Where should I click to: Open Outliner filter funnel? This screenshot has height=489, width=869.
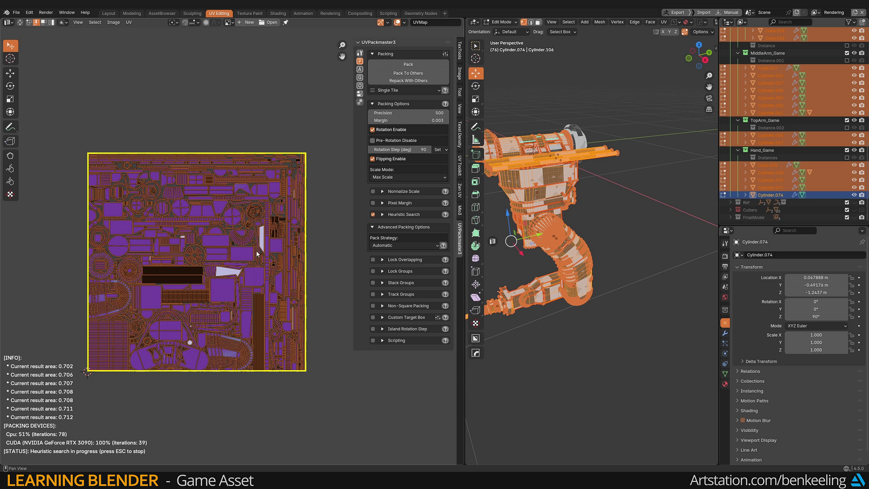point(849,22)
